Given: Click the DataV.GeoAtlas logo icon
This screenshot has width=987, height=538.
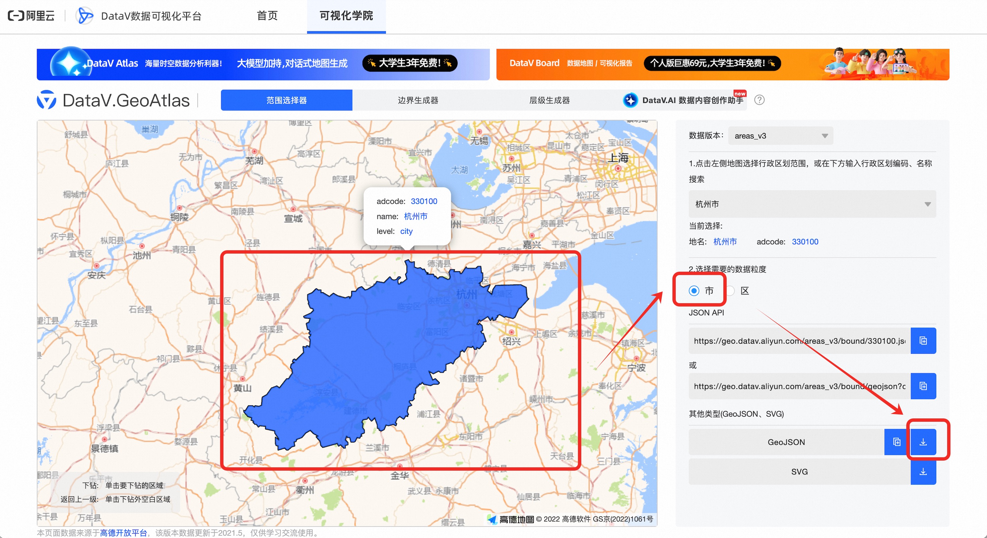Looking at the screenshot, I should (x=47, y=100).
